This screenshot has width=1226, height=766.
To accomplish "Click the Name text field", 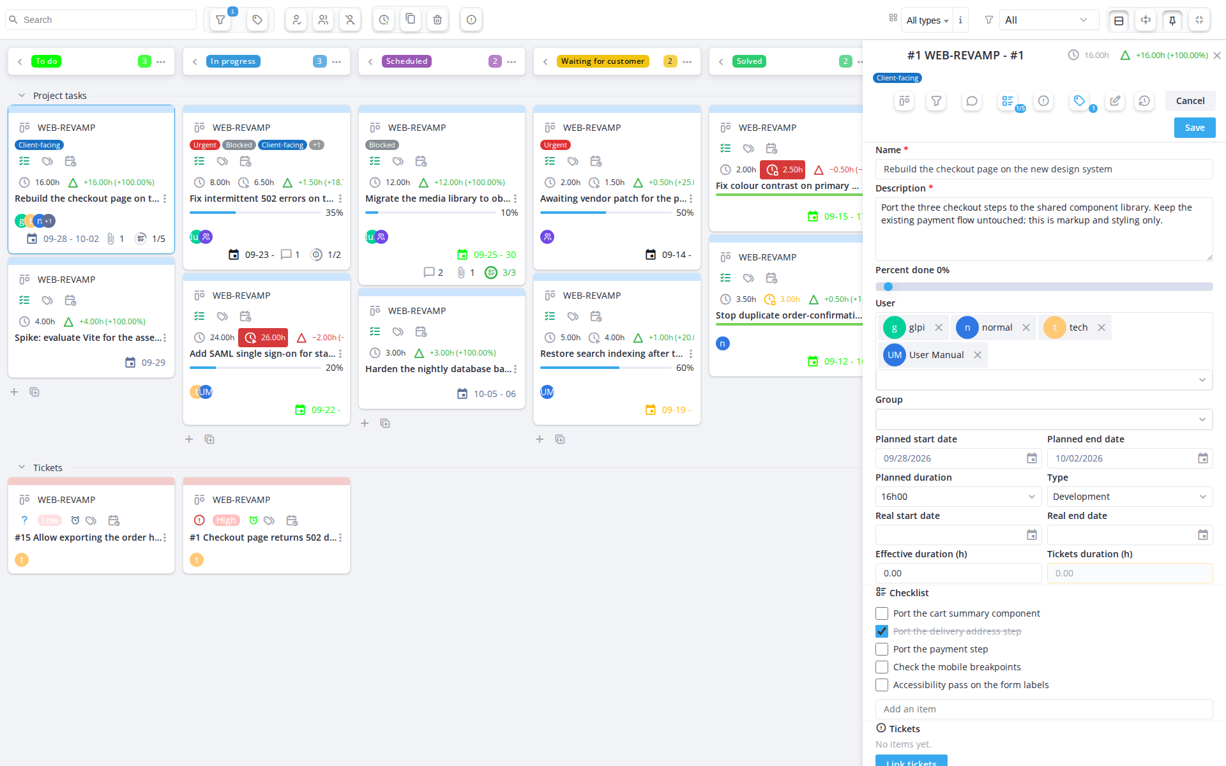I will 1044,169.
